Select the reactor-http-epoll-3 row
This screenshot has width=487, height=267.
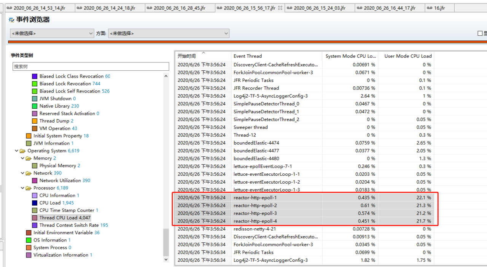coord(304,213)
